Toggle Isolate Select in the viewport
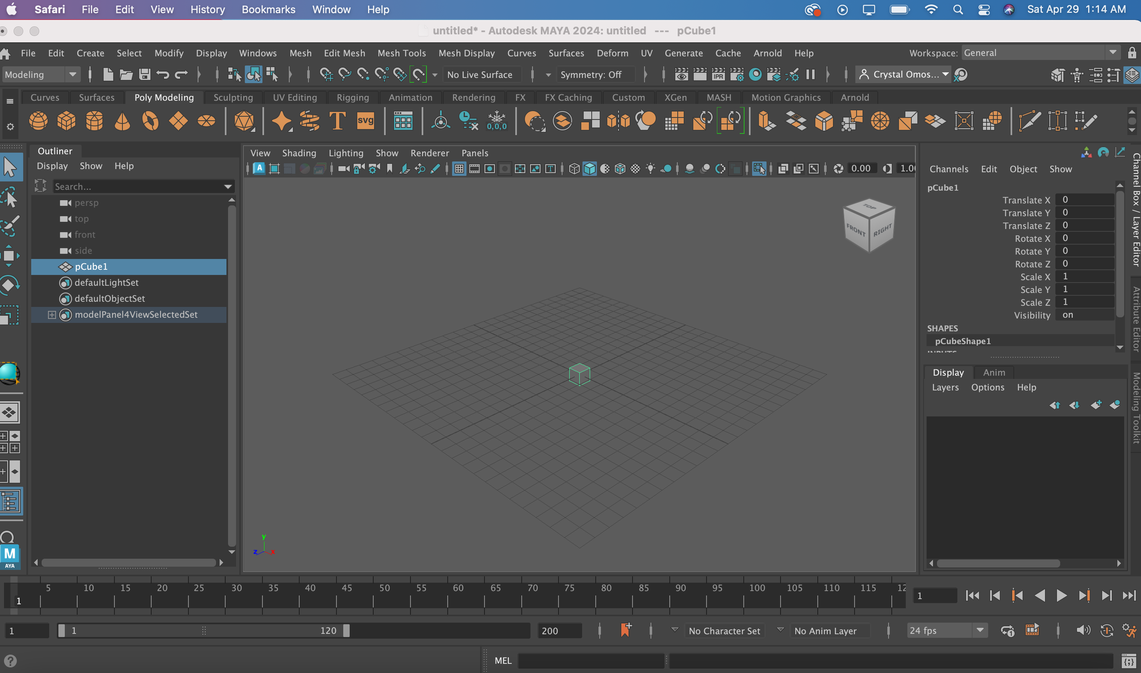This screenshot has height=673, width=1141. pos(759,169)
